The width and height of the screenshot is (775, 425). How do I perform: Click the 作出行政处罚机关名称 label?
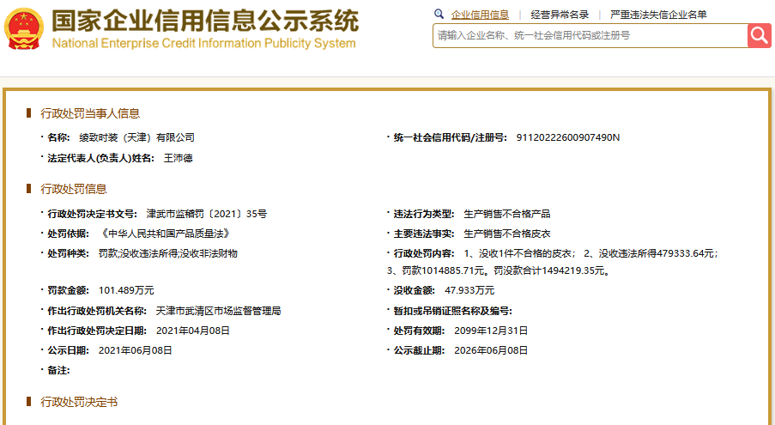pos(97,311)
